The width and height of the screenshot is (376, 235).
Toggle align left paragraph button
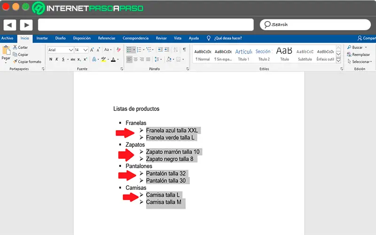coord(129,59)
